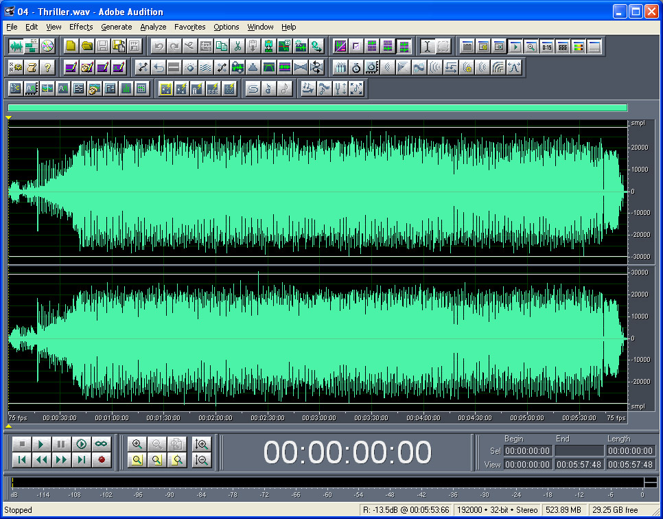Open the Analyze menu

click(153, 27)
